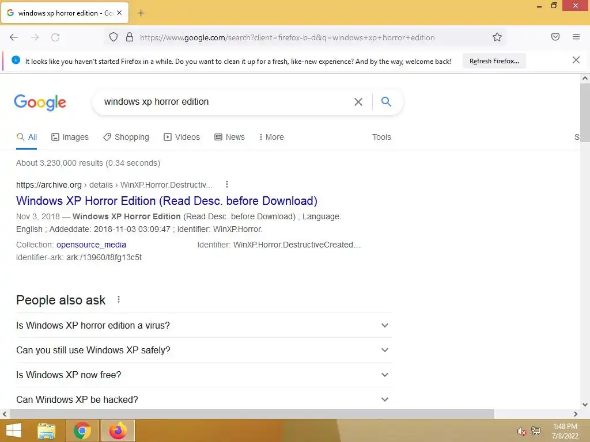Click the https://archive.org result URL

click(x=49, y=185)
